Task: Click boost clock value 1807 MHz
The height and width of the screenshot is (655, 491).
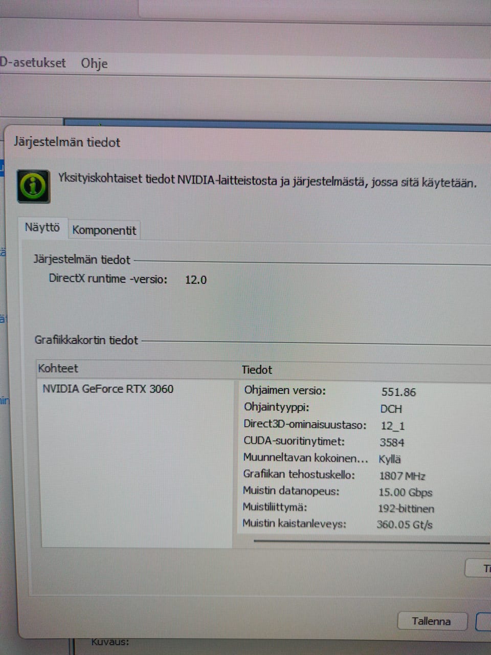Action: click(402, 476)
